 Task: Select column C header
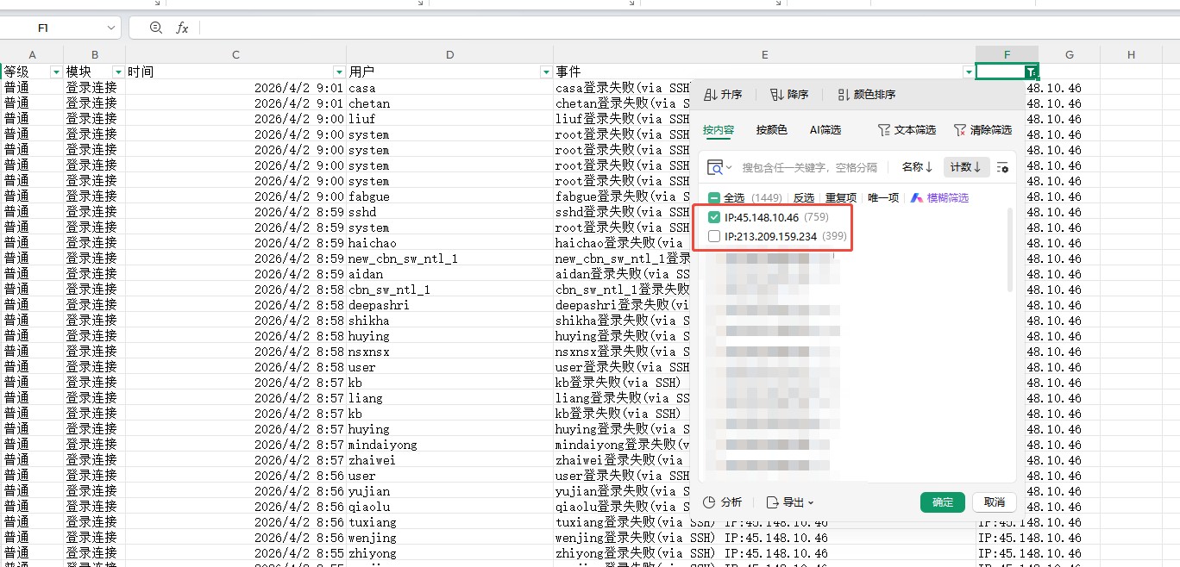(235, 54)
